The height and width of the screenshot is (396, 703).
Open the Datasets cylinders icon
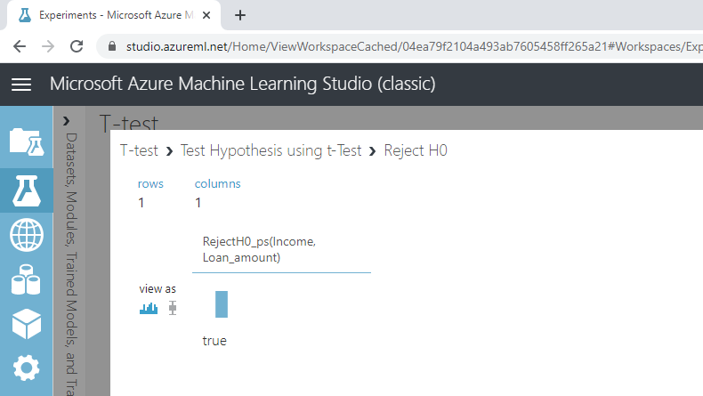[26, 279]
